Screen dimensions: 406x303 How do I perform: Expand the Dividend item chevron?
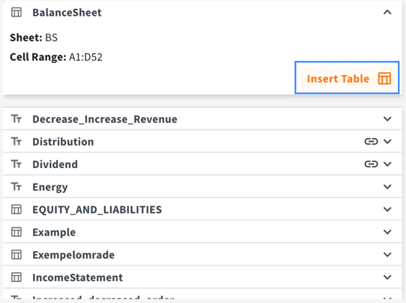point(387,164)
